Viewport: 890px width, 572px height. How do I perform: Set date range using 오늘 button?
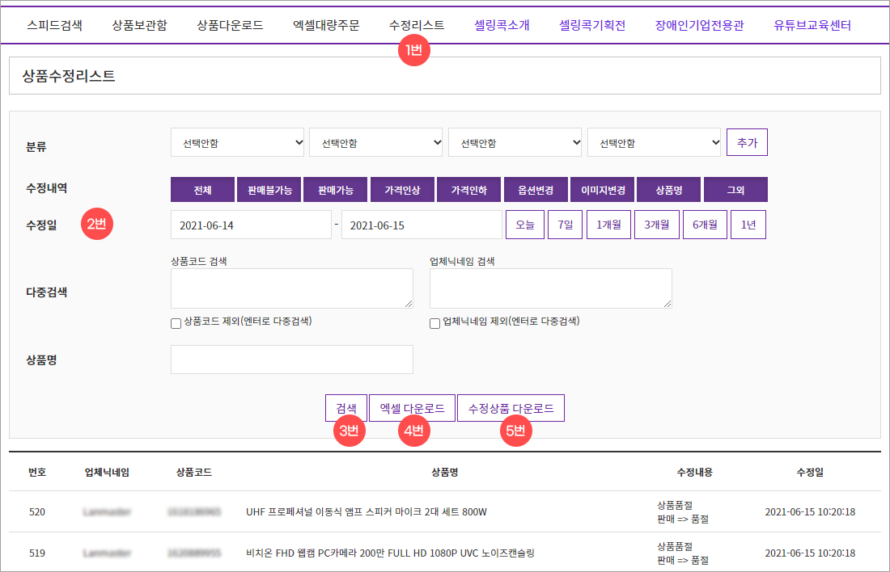point(523,224)
